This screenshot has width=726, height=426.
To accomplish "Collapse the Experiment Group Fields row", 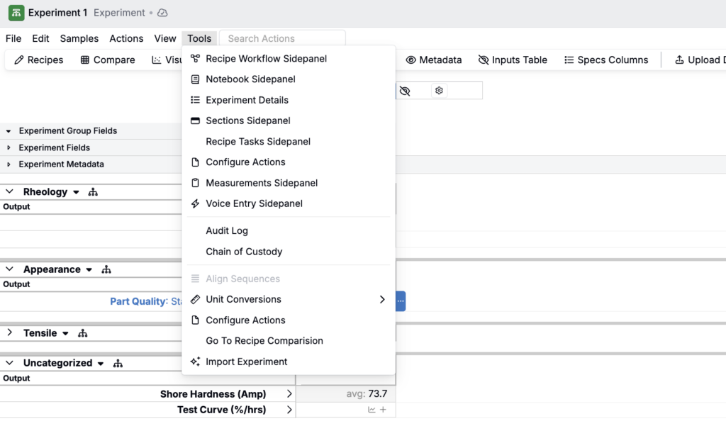I will pos(9,131).
